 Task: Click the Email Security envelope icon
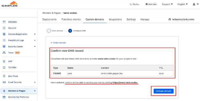tap(4, 82)
